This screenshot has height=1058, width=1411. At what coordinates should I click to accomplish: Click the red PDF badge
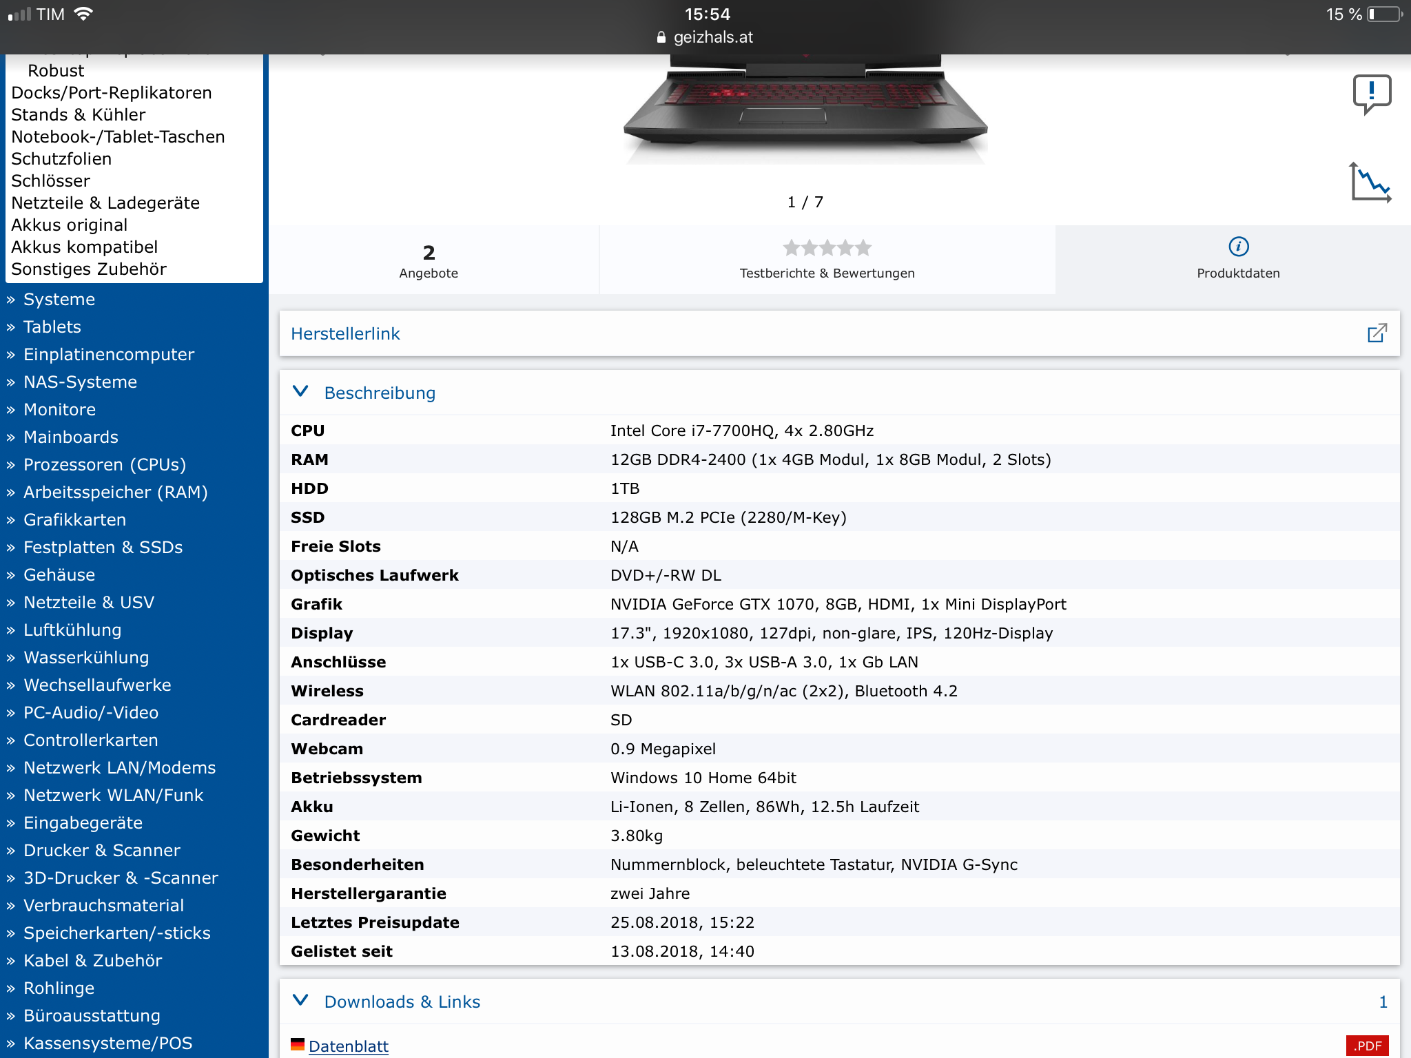[1367, 1046]
